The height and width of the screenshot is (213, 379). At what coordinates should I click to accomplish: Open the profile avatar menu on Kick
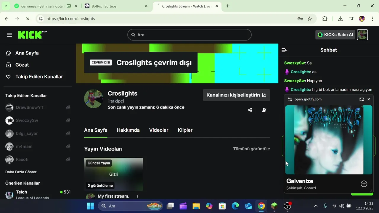(362, 35)
